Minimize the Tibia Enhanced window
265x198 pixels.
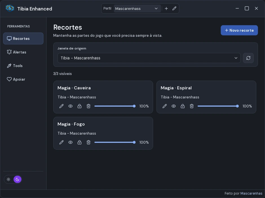pos(237,8)
